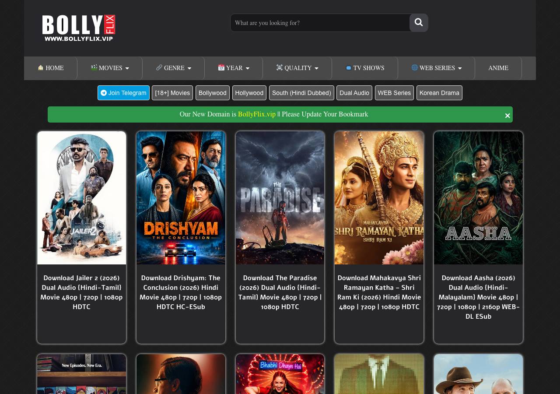Follow the BollyFlix.vip link in the banner
The width and height of the screenshot is (560, 394).
[x=257, y=114]
